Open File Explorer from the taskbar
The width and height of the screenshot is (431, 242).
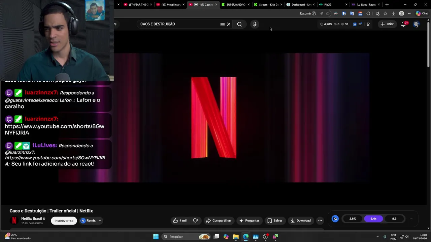tap(236, 237)
